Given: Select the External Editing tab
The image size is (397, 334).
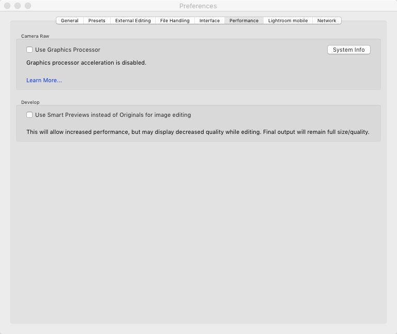Looking at the screenshot, I should point(133,21).
